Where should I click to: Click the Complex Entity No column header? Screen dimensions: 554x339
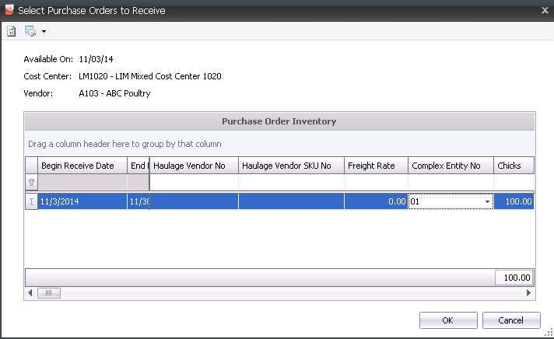pos(451,166)
